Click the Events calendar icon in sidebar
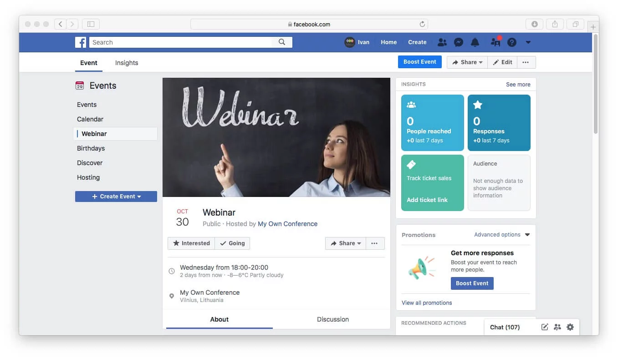Viewport: 618px width, 358px height. 80,85
